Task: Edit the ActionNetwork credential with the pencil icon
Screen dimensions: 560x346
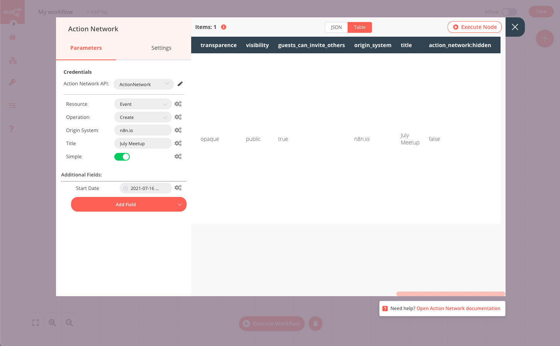Action: [180, 83]
